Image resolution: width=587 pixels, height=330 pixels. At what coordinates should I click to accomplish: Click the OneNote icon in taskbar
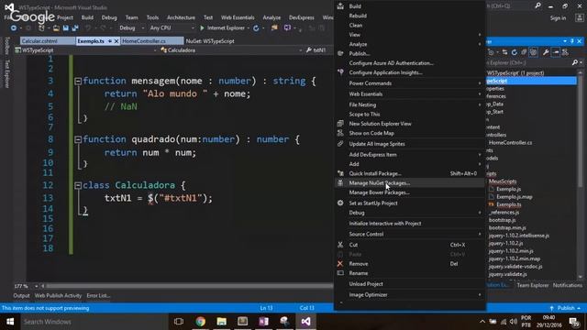coord(263,322)
